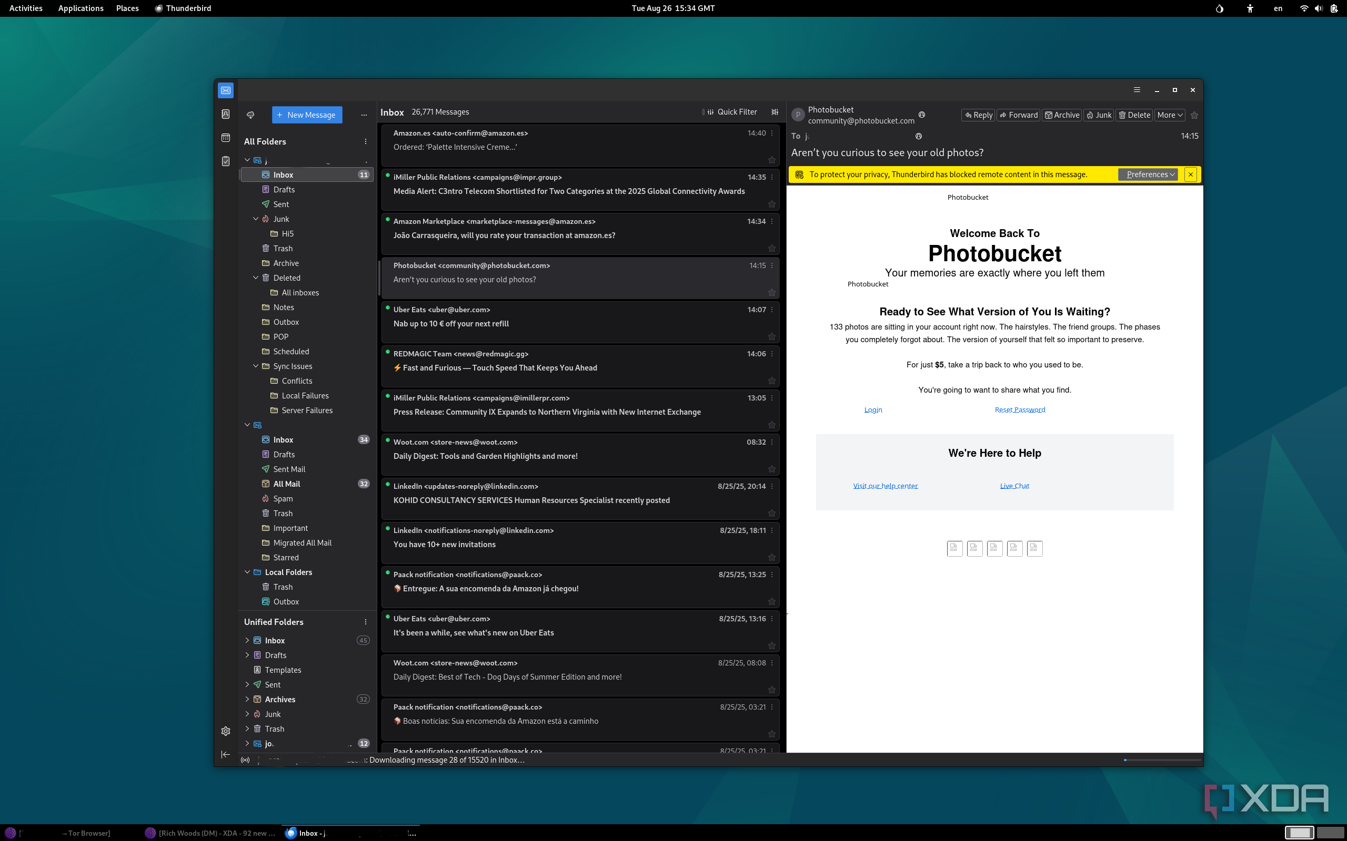This screenshot has width=1347, height=841.
Task: Collapse the Junk folder
Action: (256, 219)
